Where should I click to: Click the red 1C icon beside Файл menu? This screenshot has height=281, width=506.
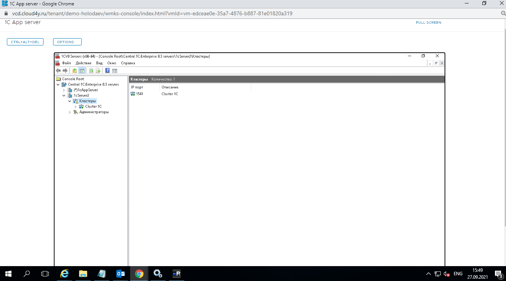pyautogui.click(x=58, y=63)
